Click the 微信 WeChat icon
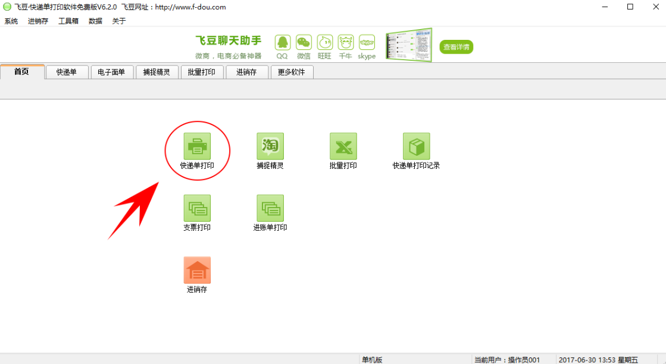Viewport: 666px width, 364px height. coord(304,43)
